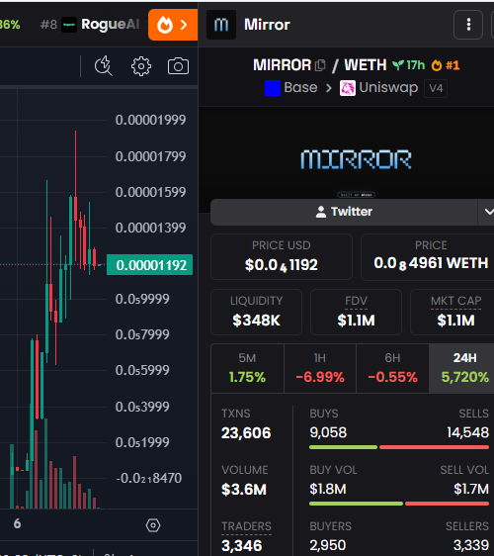Click the LIQUIDITY $348K box

pyautogui.click(x=256, y=312)
